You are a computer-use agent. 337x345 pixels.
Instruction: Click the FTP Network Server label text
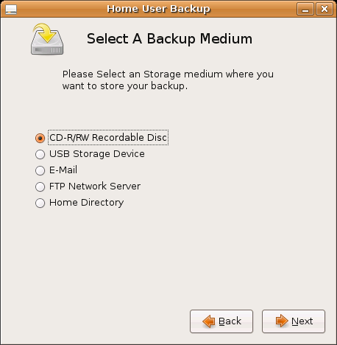[x=95, y=187]
